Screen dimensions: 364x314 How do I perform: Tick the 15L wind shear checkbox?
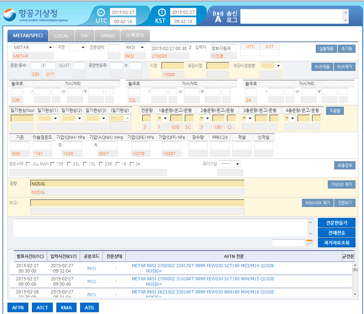(85, 164)
